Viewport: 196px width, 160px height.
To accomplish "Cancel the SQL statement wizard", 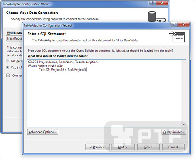I will tap(173, 147).
